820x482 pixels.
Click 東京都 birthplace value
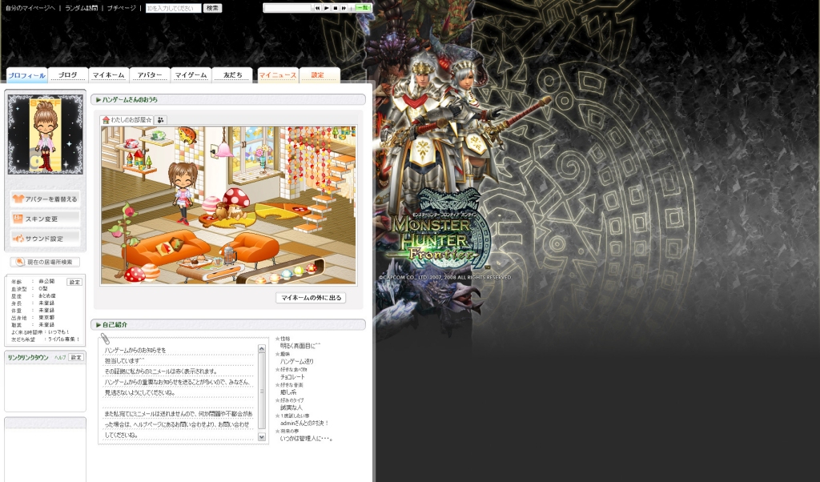tap(46, 317)
